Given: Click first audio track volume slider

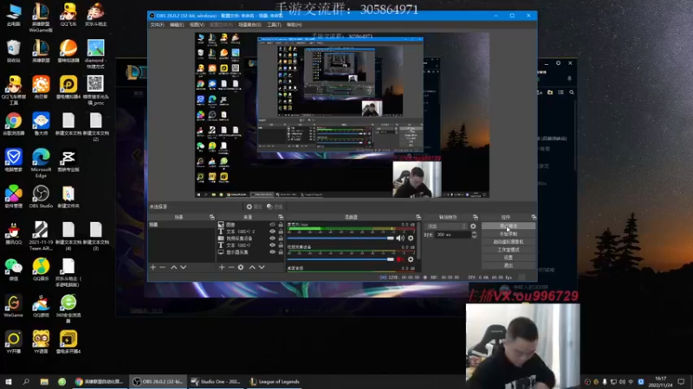Looking at the screenshot, I should click(x=342, y=238).
